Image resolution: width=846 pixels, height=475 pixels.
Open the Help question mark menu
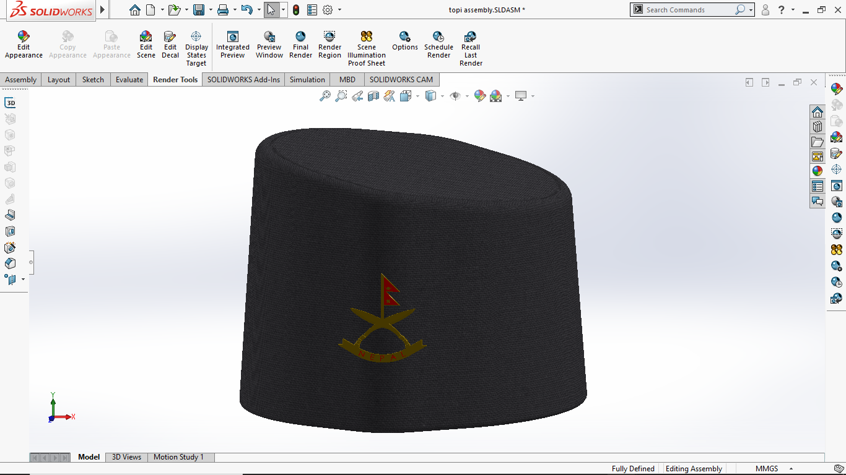pos(782,10)
